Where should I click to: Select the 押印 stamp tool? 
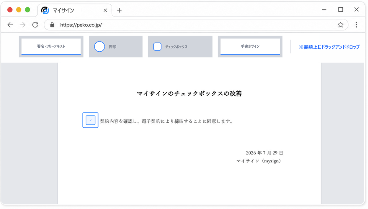tap(116, 47)
